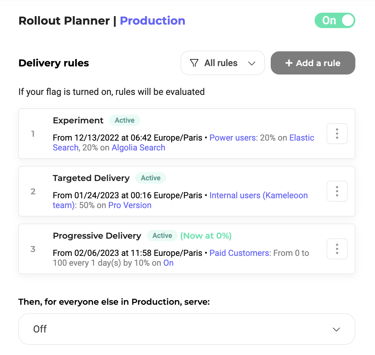The image size is (375, 355).
Task: Open the Power users segment link
Action: 232,138
